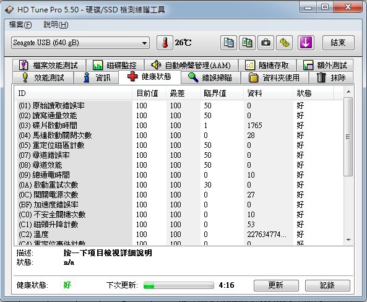Image resolution: width=367 pixels, height=302 pixels.
Task: Click the 4:16 countdown timer text
Action: click(227, 285)
